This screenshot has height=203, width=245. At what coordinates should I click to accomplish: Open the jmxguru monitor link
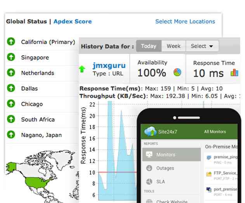coord(109,65)
